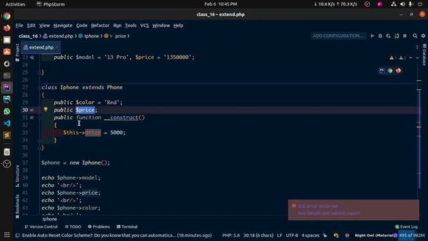The width and height of the screenshot is (428, 241).
Task: Open the Bookmarks tool window
Action: click(17, 206)
